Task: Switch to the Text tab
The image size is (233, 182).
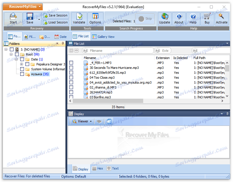Action: [x=113, y=168]
